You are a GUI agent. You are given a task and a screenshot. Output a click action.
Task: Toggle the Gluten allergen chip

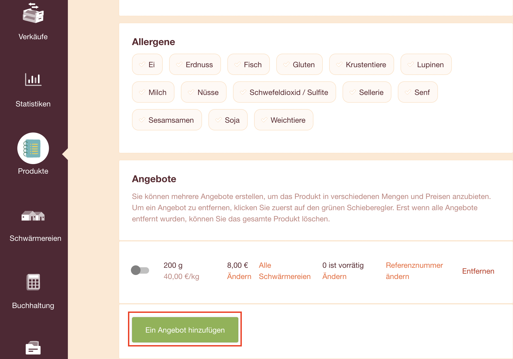(x=299, y=65)
